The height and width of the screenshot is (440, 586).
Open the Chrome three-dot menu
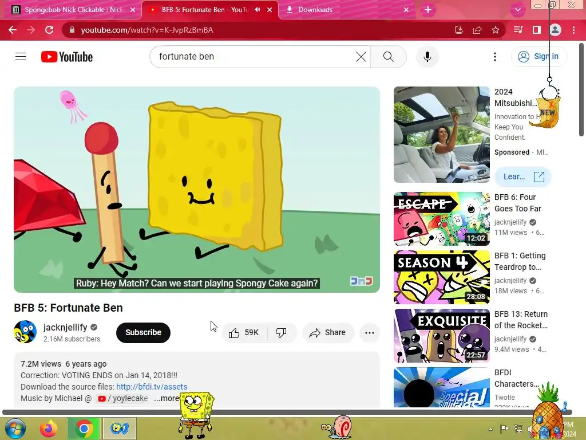(x=573, y=30)
